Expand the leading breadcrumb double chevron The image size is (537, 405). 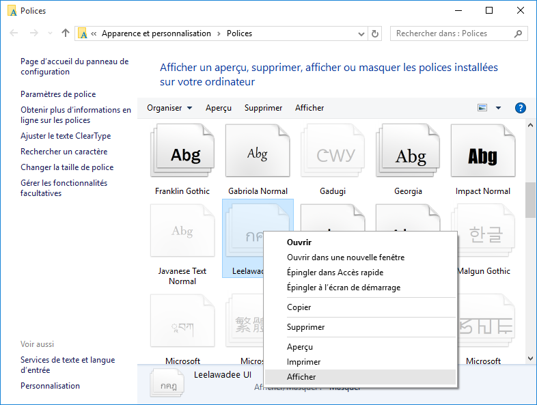tap(94, 33)
